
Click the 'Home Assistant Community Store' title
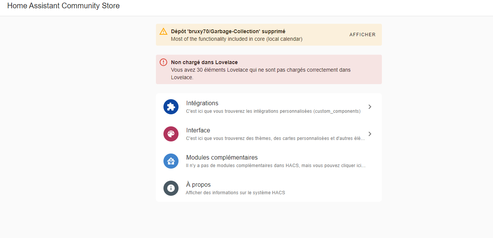tap(64, 6)
